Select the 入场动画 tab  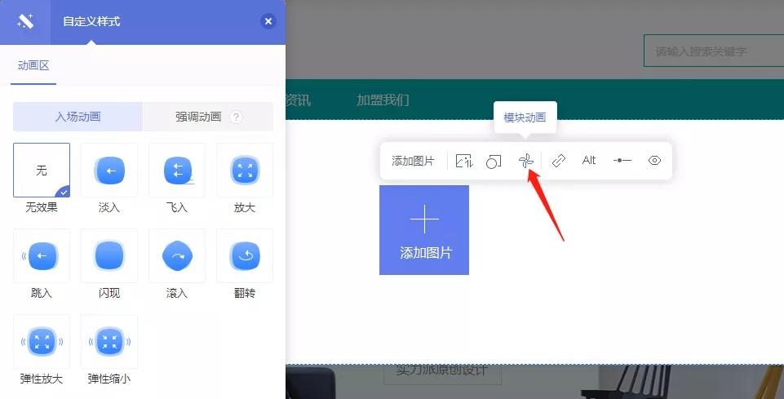pyautogui.click(x=78, y=117)
